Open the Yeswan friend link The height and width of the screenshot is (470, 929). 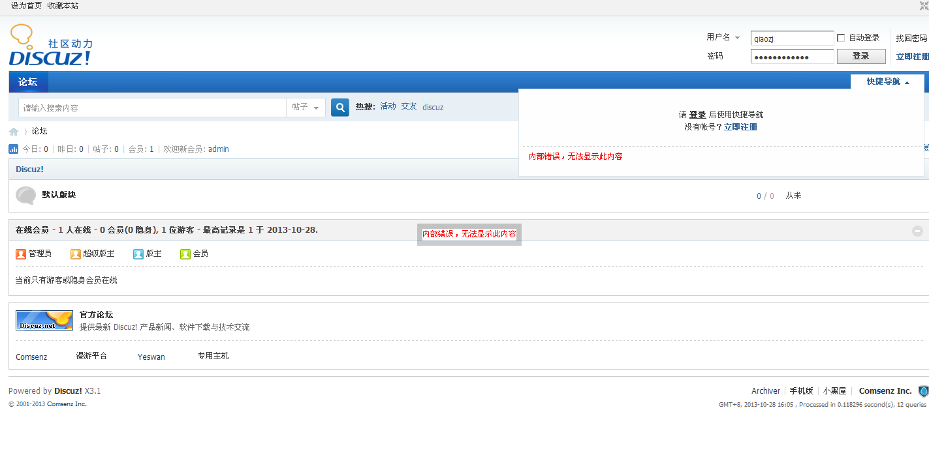151,357
